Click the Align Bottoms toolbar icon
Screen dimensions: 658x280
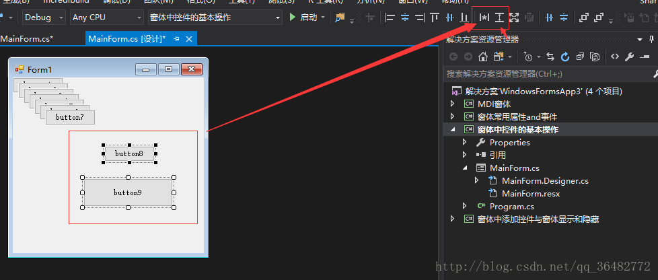(464, 17)
